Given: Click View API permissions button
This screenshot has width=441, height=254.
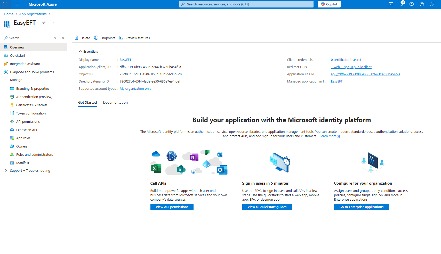Looking at the screenshot, I should (172, 207).
